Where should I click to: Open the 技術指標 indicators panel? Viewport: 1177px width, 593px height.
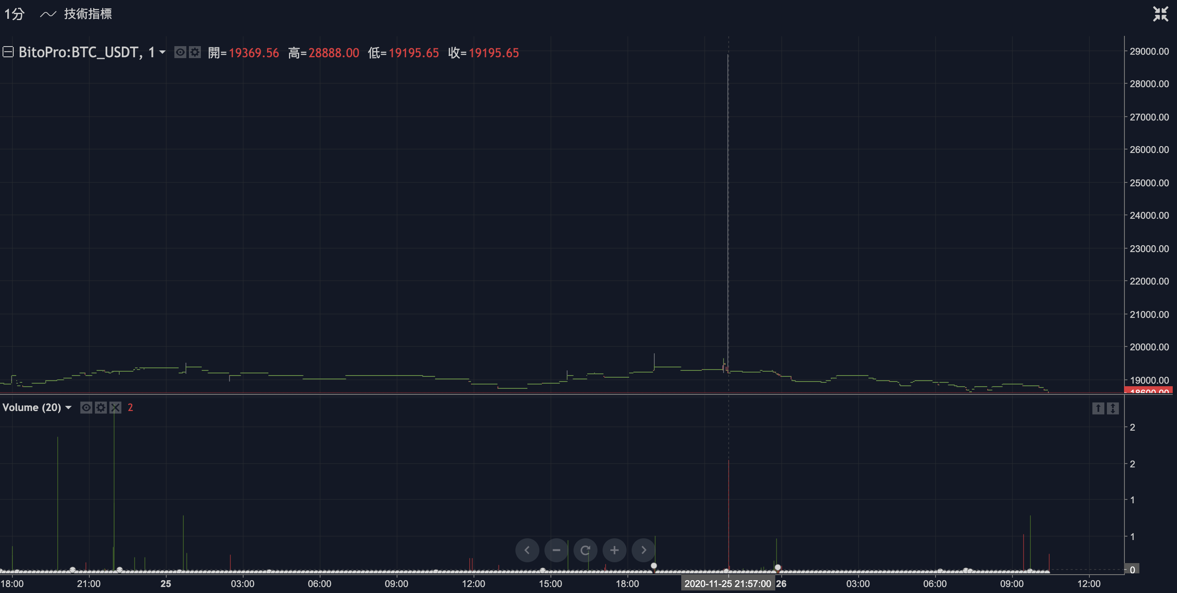(x=88, y=14)
